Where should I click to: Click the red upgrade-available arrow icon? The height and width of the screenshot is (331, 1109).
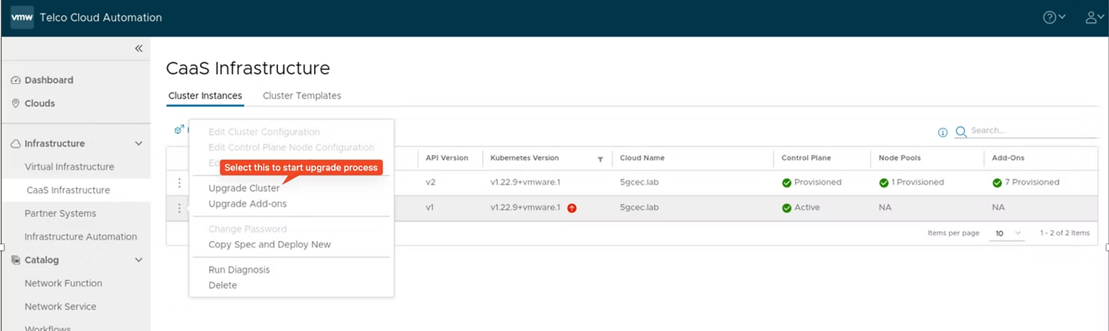tap(572, 208)
